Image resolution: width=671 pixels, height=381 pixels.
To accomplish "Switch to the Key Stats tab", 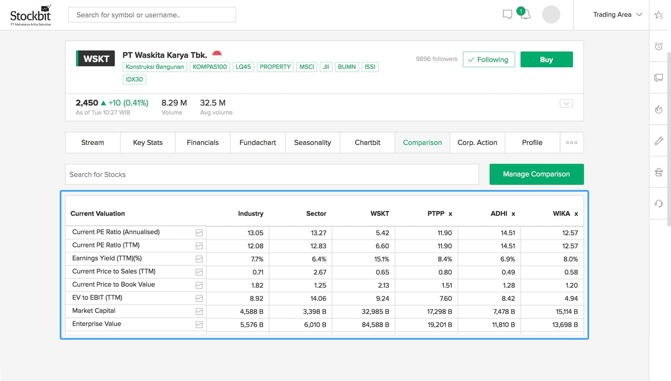I will 148,143.
